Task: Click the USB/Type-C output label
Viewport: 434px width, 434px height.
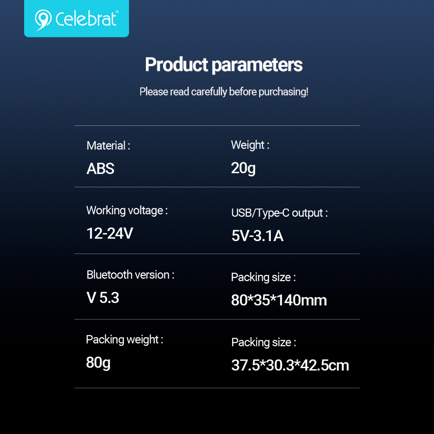Action: tap(280, 213)
